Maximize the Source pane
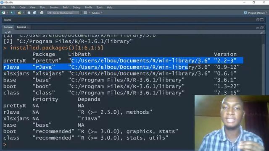 point(262,20)
